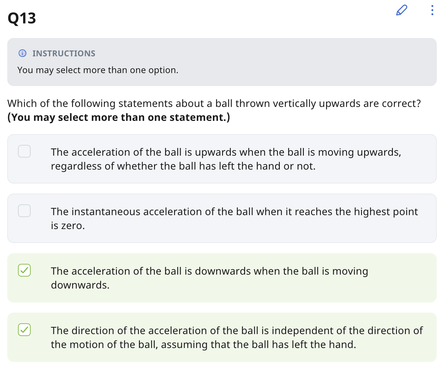
Task: Click the bold note '(You may select more than one statement.)'
Action: click(119, 117)
